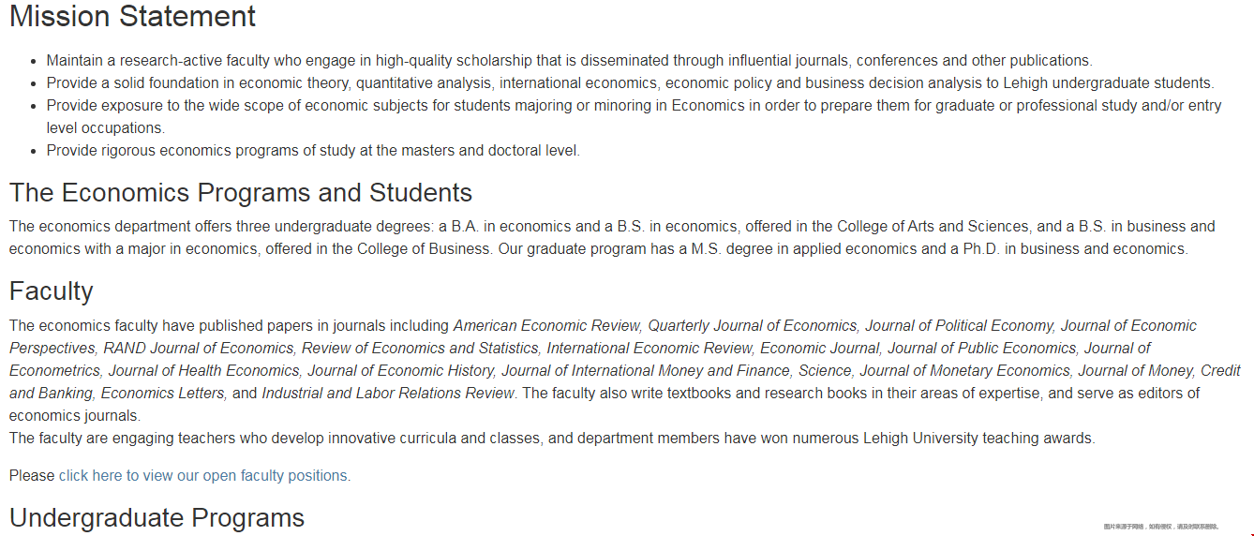Click the Journal of Monetary Economics text
The image size is (1254, 536).
pos(964,370)
